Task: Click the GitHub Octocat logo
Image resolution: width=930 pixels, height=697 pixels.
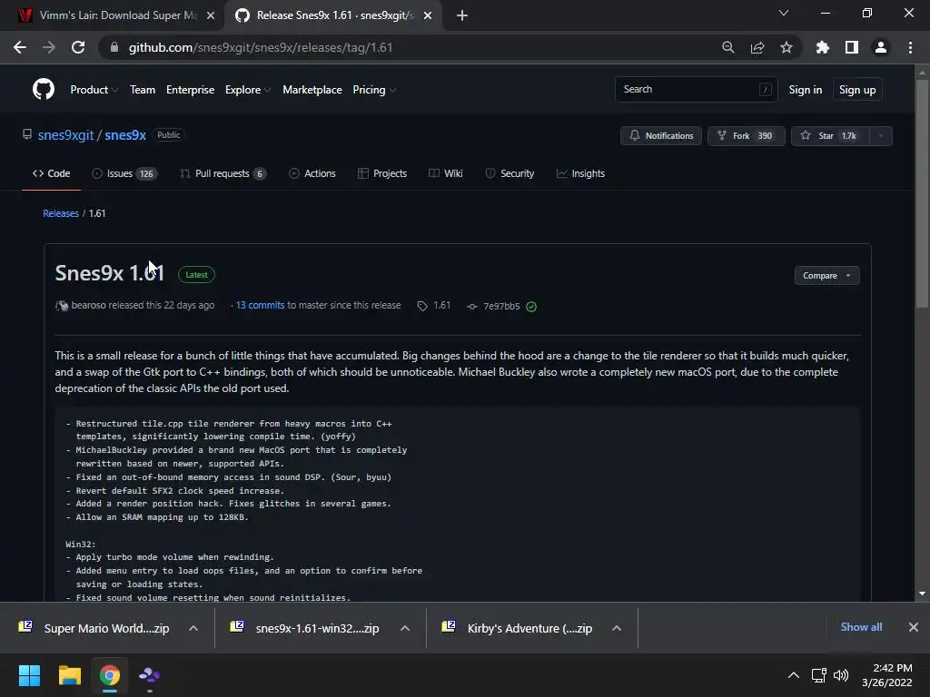Action: point(44,90)
